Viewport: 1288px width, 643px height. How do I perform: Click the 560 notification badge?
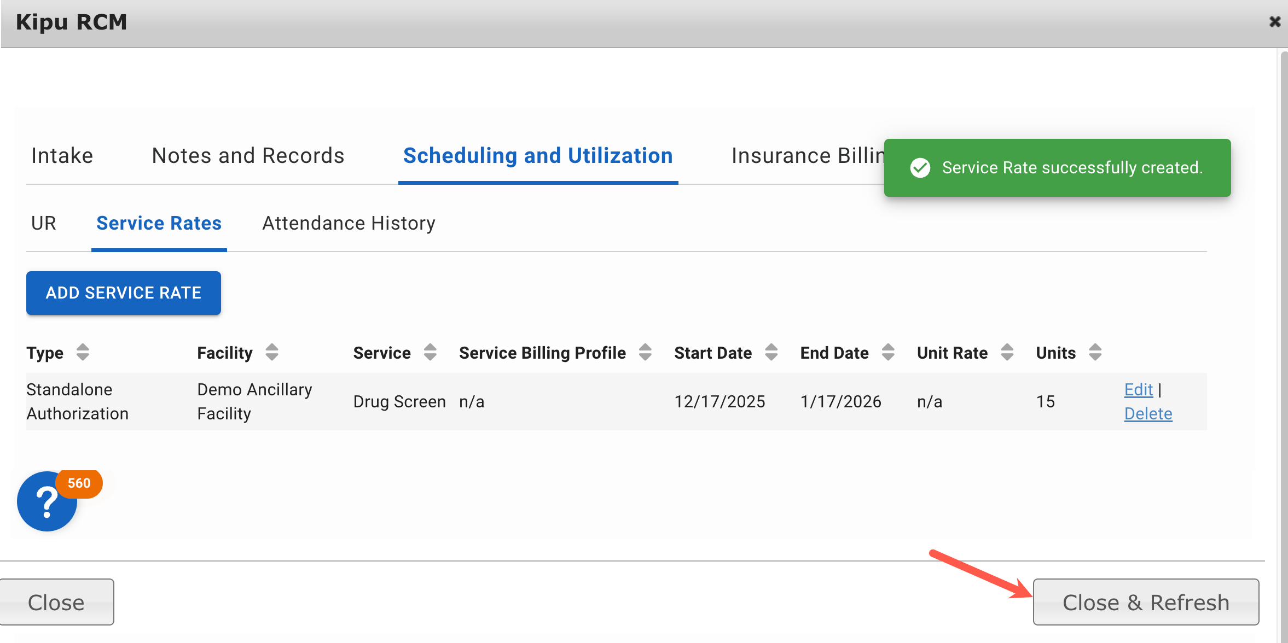tap(79, 483)
